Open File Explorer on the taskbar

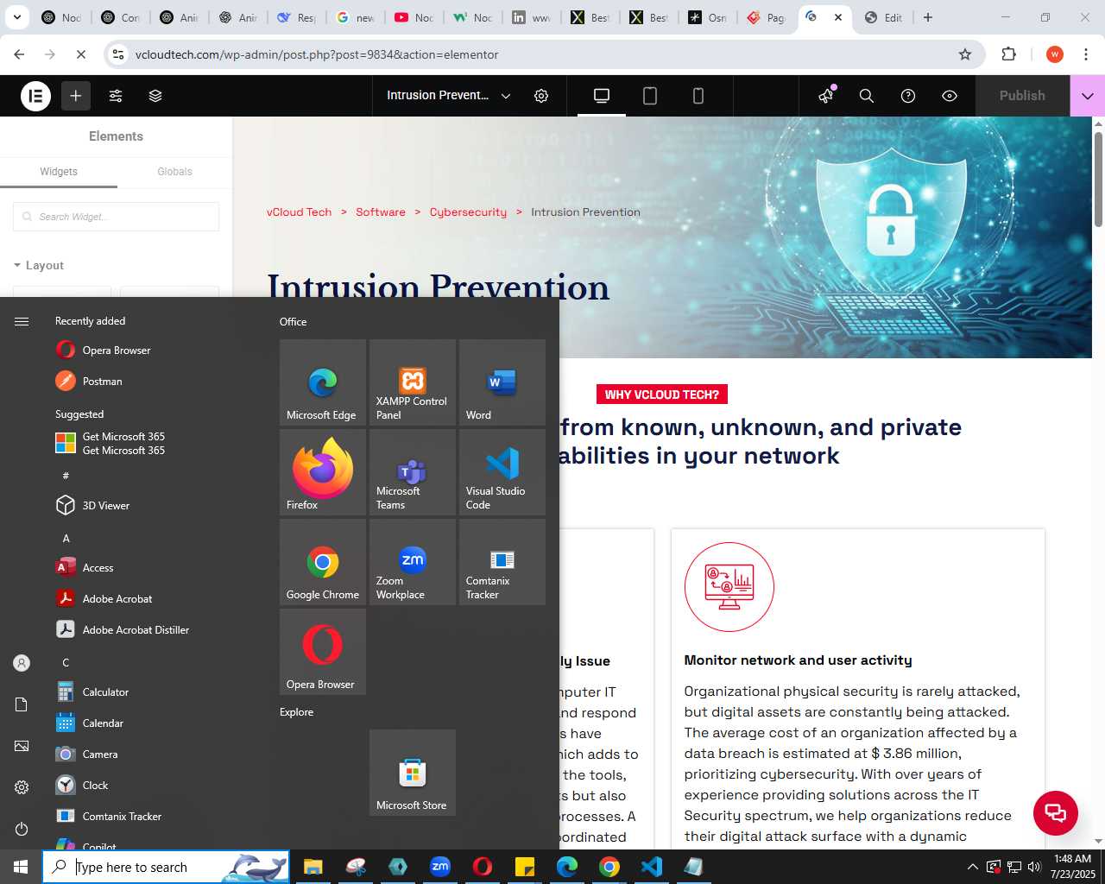pos(313,867)
